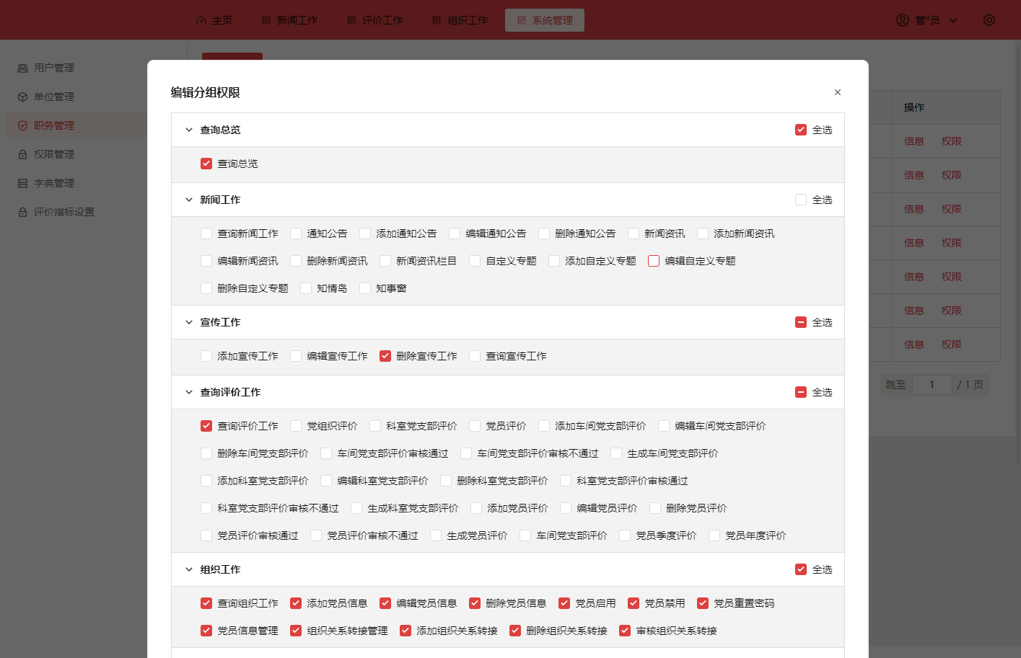Click the 新闻工作 tab icon
This screenshot has width=1021, height=658.
click(x=266, y=20)
